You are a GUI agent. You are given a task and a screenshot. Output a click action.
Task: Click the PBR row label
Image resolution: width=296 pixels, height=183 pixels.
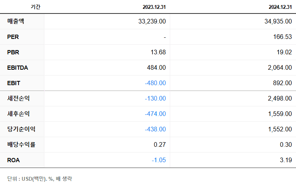click(13, 52)
